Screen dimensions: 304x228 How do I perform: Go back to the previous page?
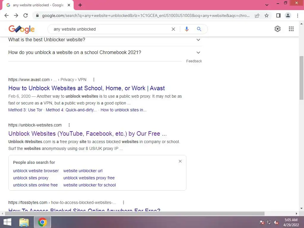pos(7,15)
